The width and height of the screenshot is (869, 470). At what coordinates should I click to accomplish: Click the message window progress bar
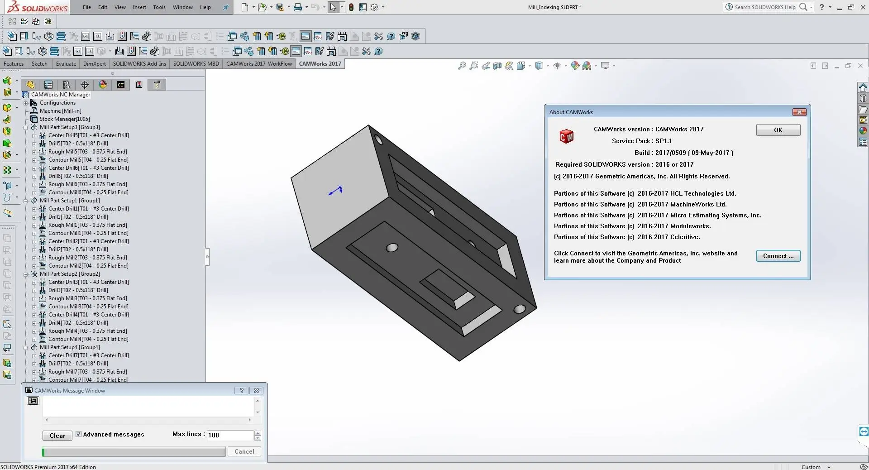134,451
